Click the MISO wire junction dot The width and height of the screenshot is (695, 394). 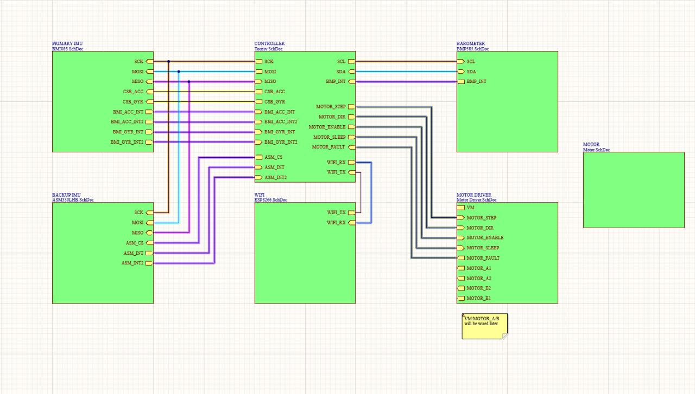point(189,81)
